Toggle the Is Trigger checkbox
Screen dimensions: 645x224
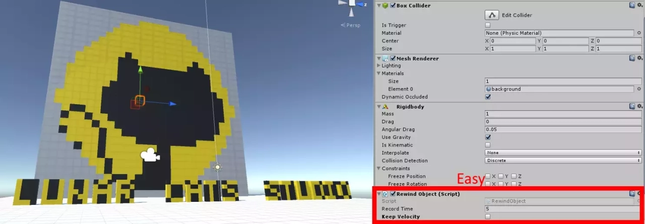click(487, 25)
